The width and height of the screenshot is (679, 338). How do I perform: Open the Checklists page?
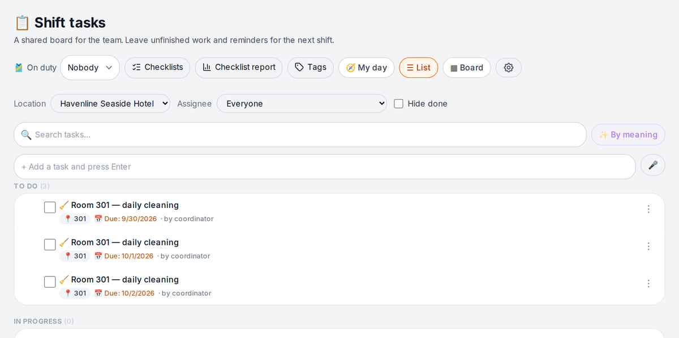(157, 67)
